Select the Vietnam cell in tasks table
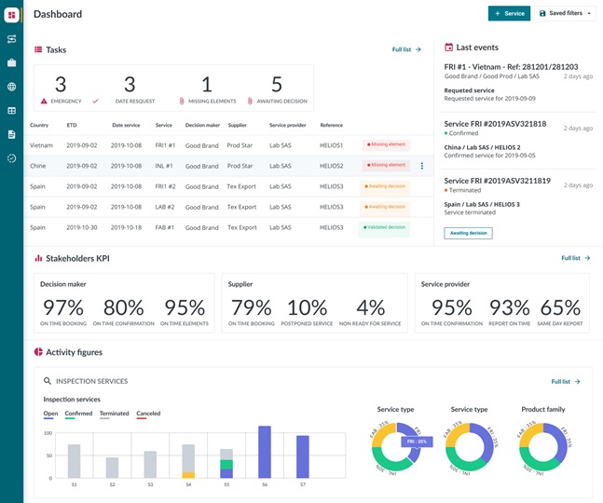This screenshot has height=503, width=603. click(x=41, y=145)
